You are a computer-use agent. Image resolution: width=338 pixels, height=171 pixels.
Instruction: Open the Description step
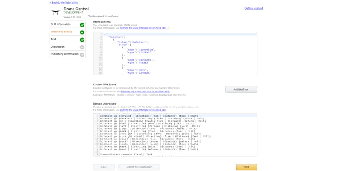(x=68, y=47)
